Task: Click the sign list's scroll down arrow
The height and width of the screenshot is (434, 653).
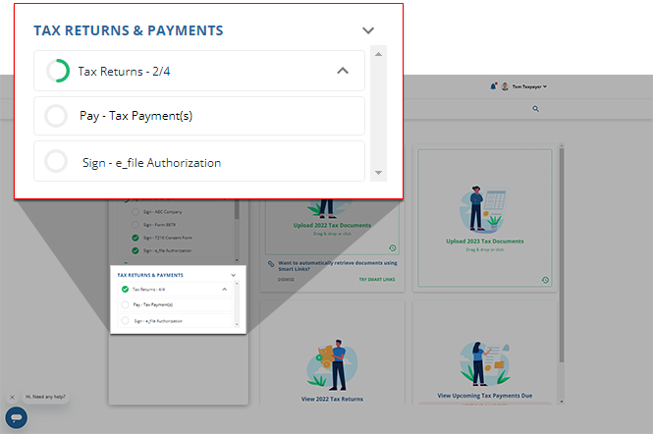Action: 237,260
